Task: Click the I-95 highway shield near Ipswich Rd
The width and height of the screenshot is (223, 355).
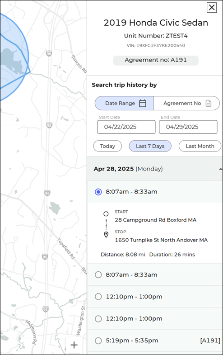Action: pyautogui.click(x=49, y=53)
